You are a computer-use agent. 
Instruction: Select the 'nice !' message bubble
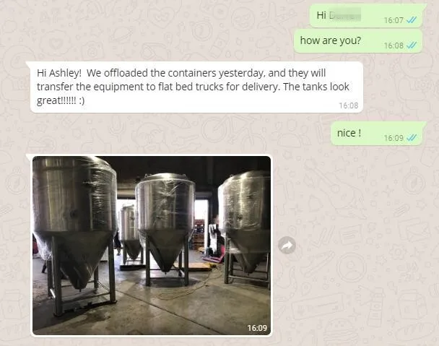(377, 134)
